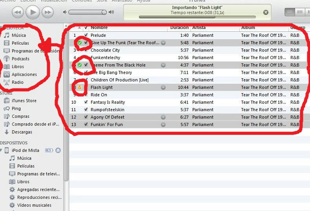Click the Next track forward button
The image size is (310, 211).
pos(47,12)
